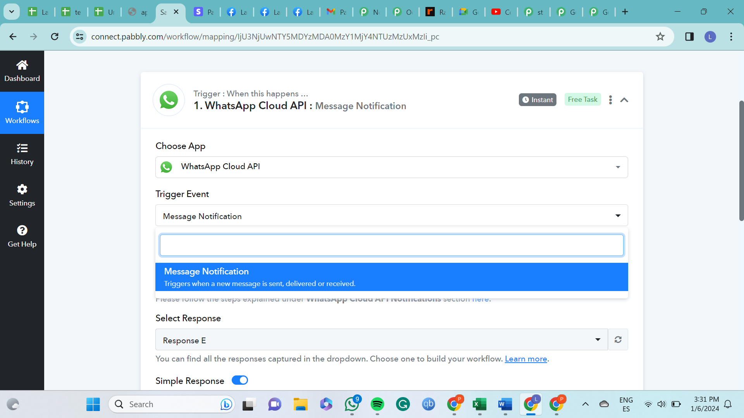The image size is (744, 418).
Task: Open Spotify from the taskbar
Action: [x=377, y=404]
